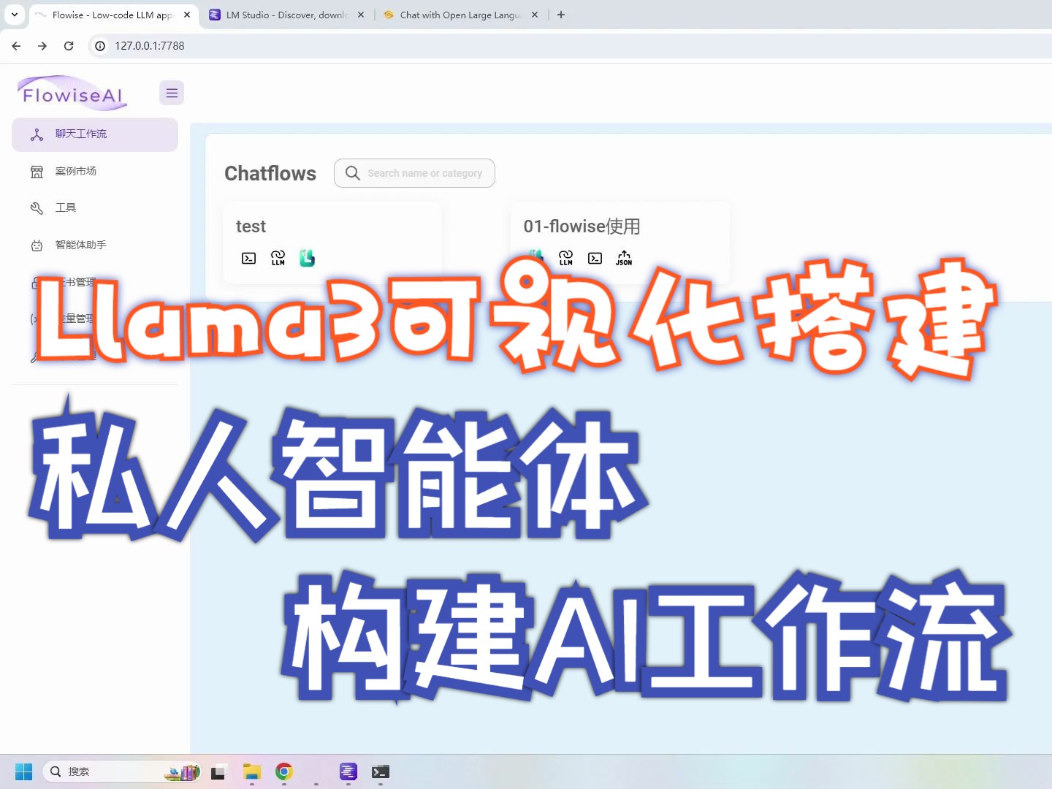
Task: Open Chrome from the taskbar
Action: 284,771
